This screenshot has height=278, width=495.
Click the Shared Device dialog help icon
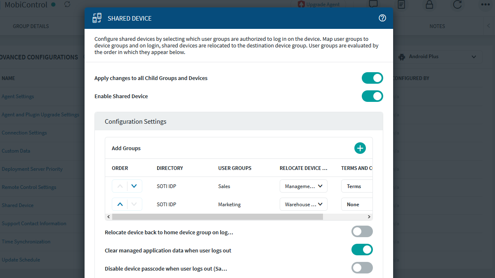382,18
